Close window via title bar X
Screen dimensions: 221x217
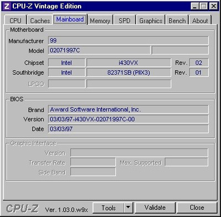[214, 6]
